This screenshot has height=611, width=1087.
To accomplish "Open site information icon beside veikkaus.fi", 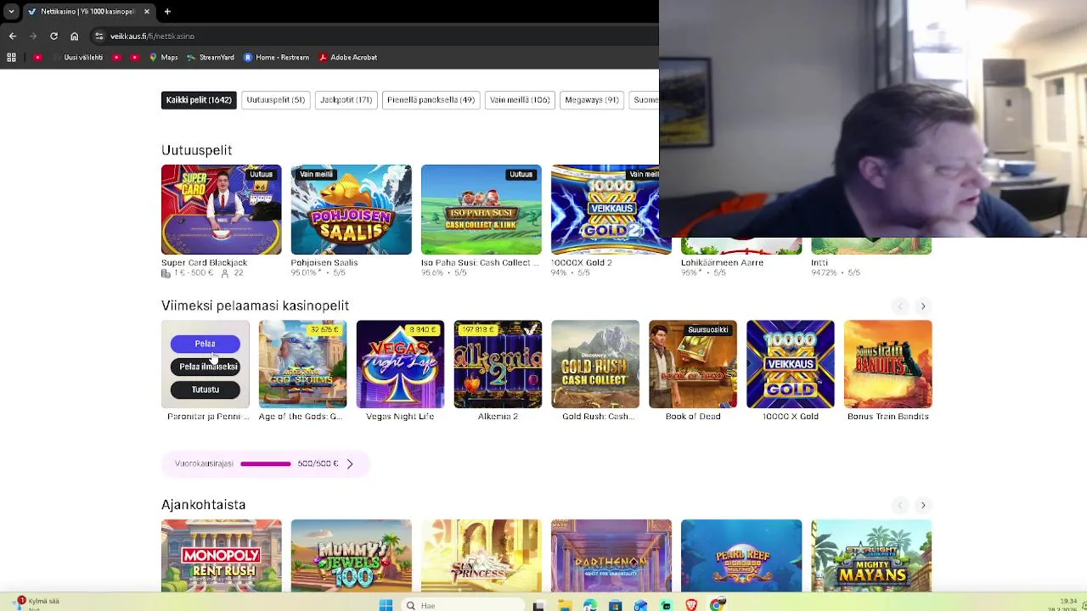I will 99,36.
